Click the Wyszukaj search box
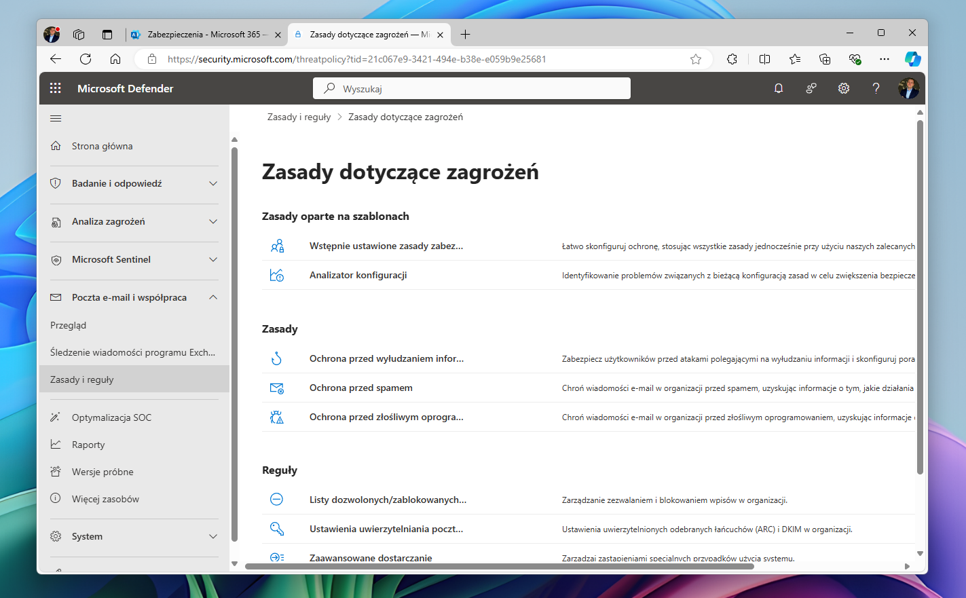This screenshot has width=966, height=598. (472, 88)
